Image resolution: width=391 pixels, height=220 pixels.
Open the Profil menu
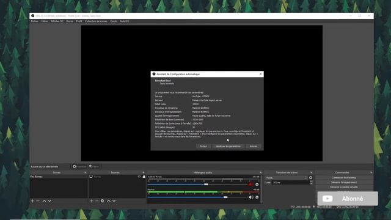pyautogui.click(x=79, y=21)
